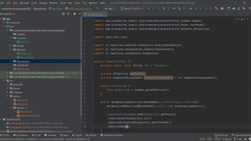
Task: Expand the Model package
Action: pos(11,46)
